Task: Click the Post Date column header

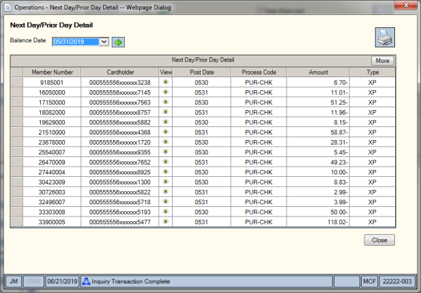Action: pyautogui.click(x=202, y=72)
